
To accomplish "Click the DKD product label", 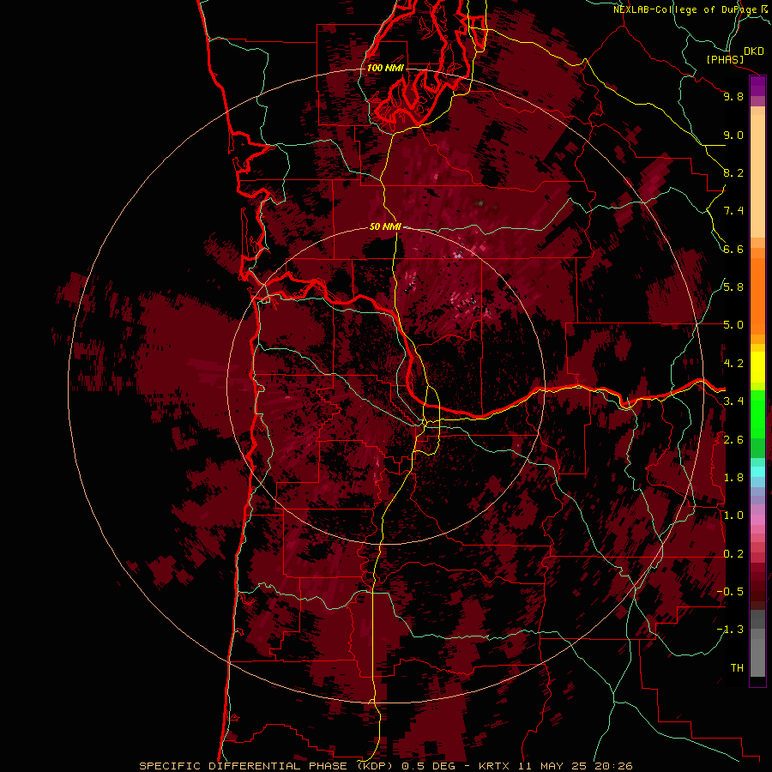I will tap(753, 51).
